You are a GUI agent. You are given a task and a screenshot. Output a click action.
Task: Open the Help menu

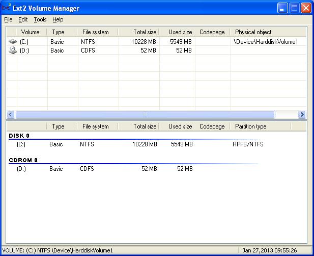pos(58,19)
